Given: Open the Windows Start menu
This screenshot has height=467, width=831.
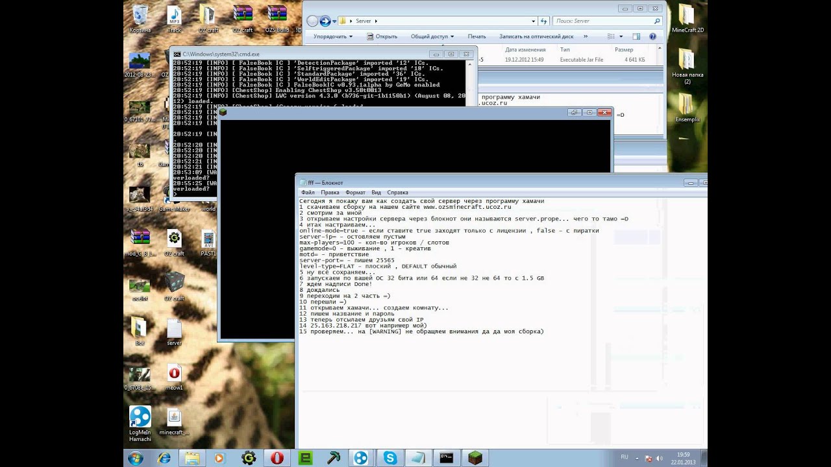Looking at the screenshot, I should coord(136,458).
